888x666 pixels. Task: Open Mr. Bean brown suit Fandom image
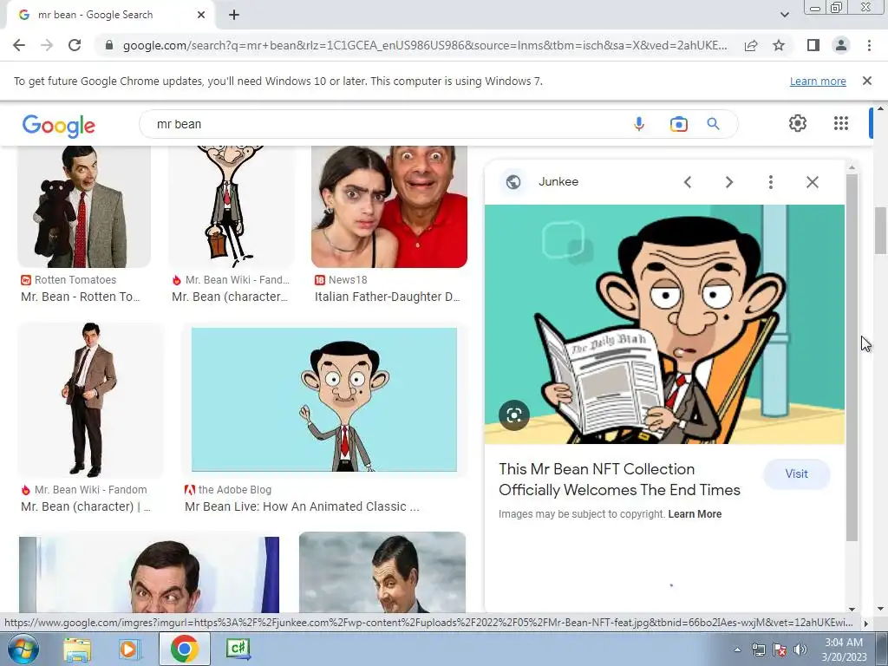click(90, 400)
